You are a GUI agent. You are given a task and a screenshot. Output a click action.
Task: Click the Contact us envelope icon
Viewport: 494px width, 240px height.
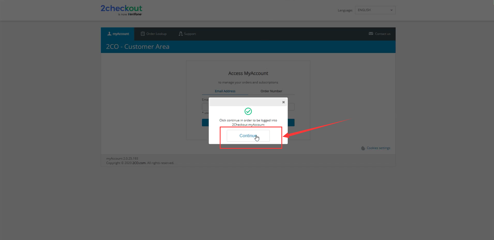coord(371,34)
